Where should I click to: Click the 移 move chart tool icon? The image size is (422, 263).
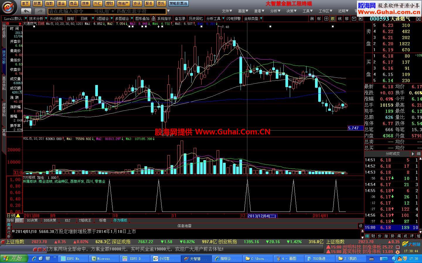(347, 18)
